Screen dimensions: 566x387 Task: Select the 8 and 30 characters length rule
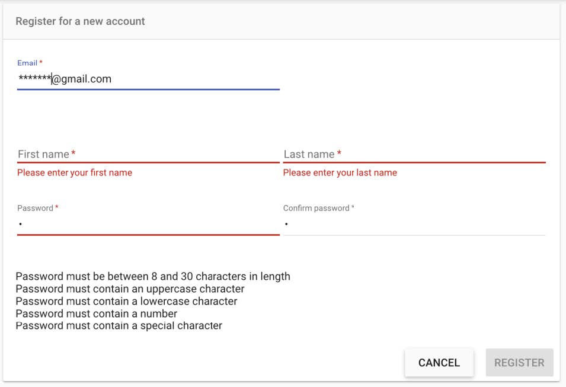pyautogui.click(x=153, y=276)
